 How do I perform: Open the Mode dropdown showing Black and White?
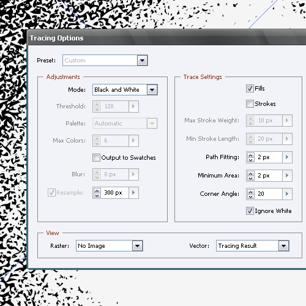pyautogui.click(x=125, y=90)
